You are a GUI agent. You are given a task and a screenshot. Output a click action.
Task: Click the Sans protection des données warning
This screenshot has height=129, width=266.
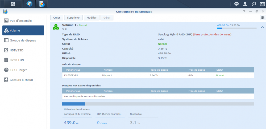212,34
